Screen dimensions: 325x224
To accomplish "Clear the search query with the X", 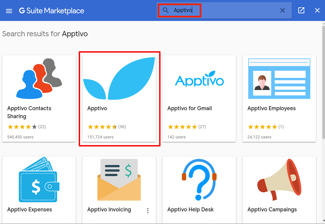I will pyautogui.click(x=282, y=10).
